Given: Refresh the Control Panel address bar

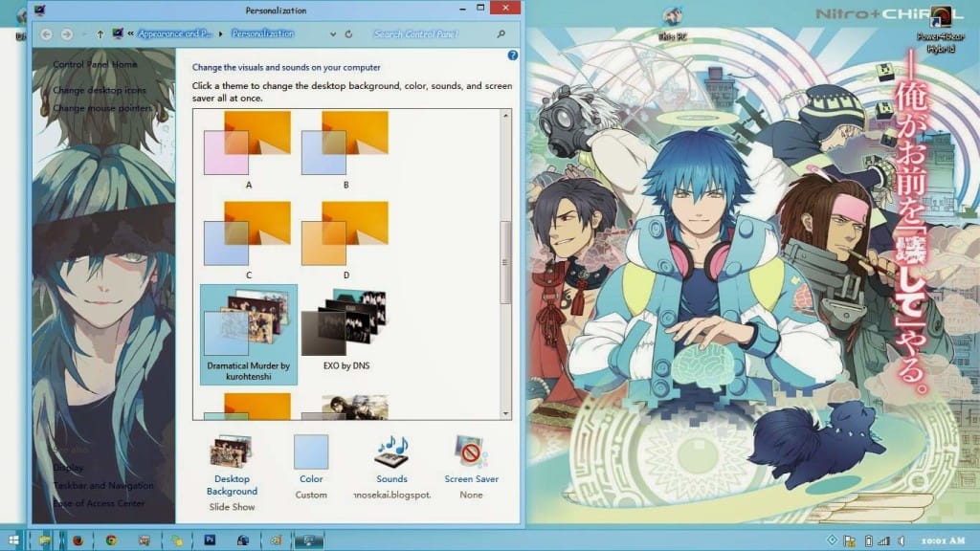Looking at the screenshot, I should pyautogui.click(x=348, y=34).
